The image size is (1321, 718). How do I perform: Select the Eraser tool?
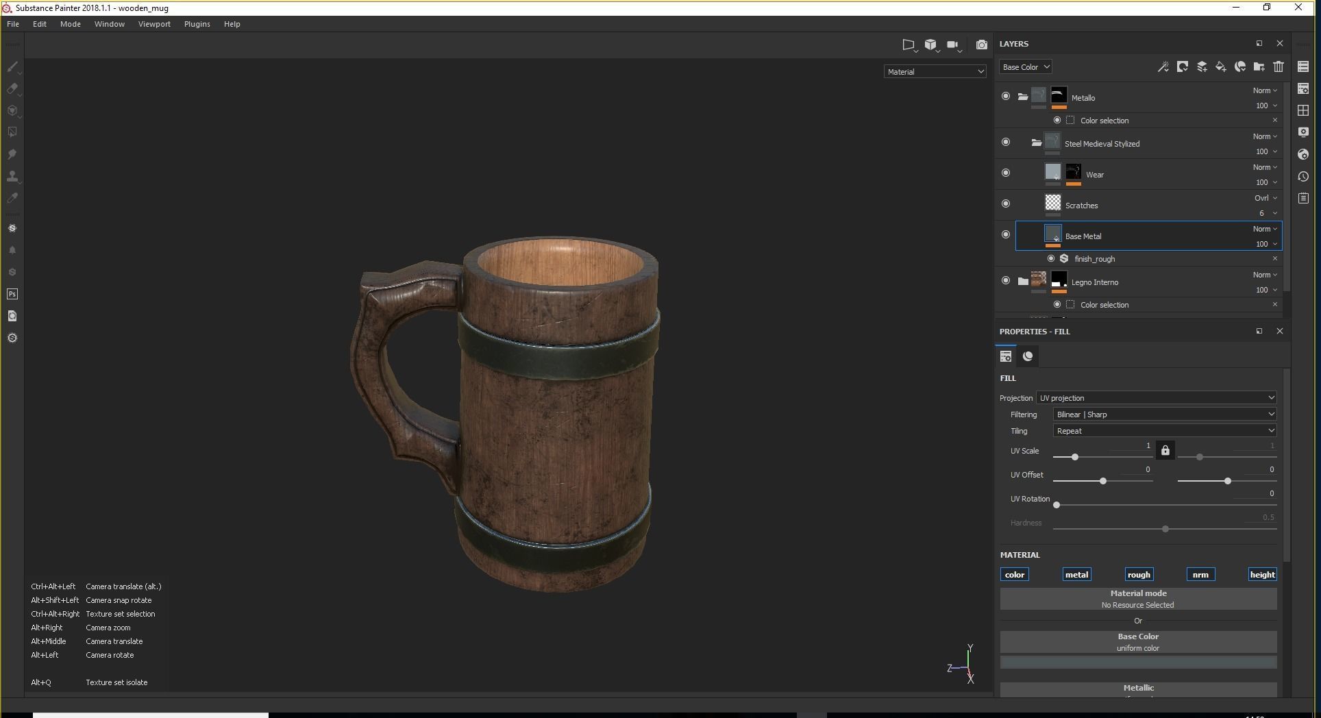coord(12,89)
